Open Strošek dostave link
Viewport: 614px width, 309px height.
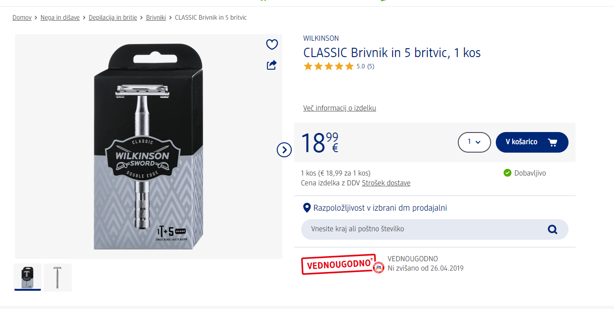tap(386, 183)
